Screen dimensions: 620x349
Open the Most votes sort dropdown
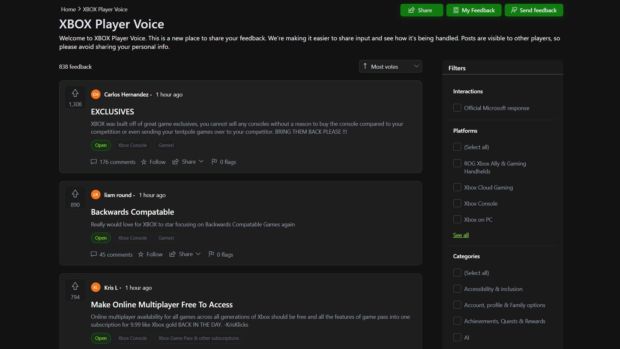390,66
